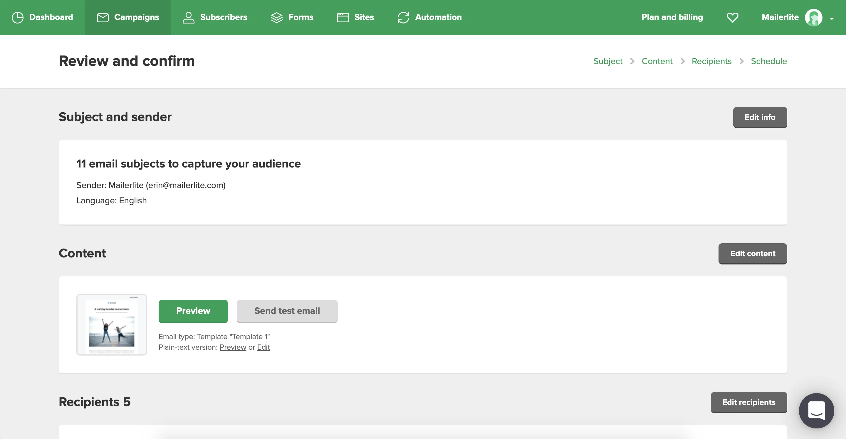Click the green Preview button
The image size is (846, 439).
(x=193, y=311)
